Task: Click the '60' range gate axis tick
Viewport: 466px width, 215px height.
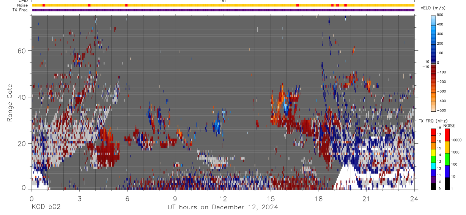Action: (22, 51)
